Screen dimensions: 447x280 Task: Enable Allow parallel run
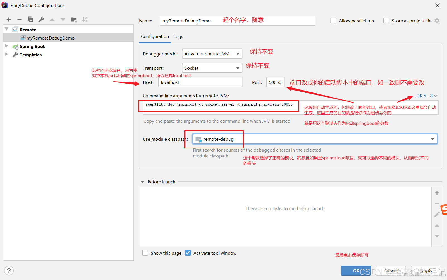(333, 20)
